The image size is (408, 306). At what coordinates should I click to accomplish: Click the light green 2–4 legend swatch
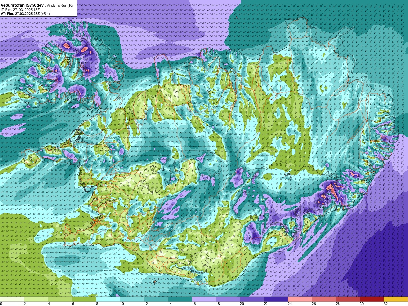click(x=36, y=299)
